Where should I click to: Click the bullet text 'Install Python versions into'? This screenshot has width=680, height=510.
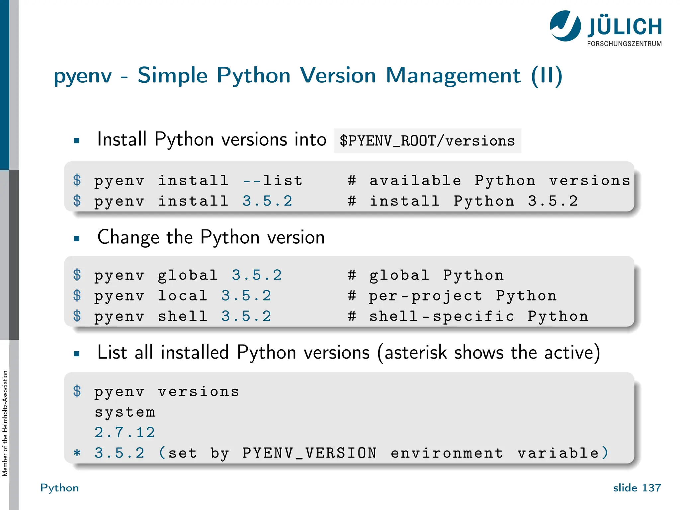point(212,139)
